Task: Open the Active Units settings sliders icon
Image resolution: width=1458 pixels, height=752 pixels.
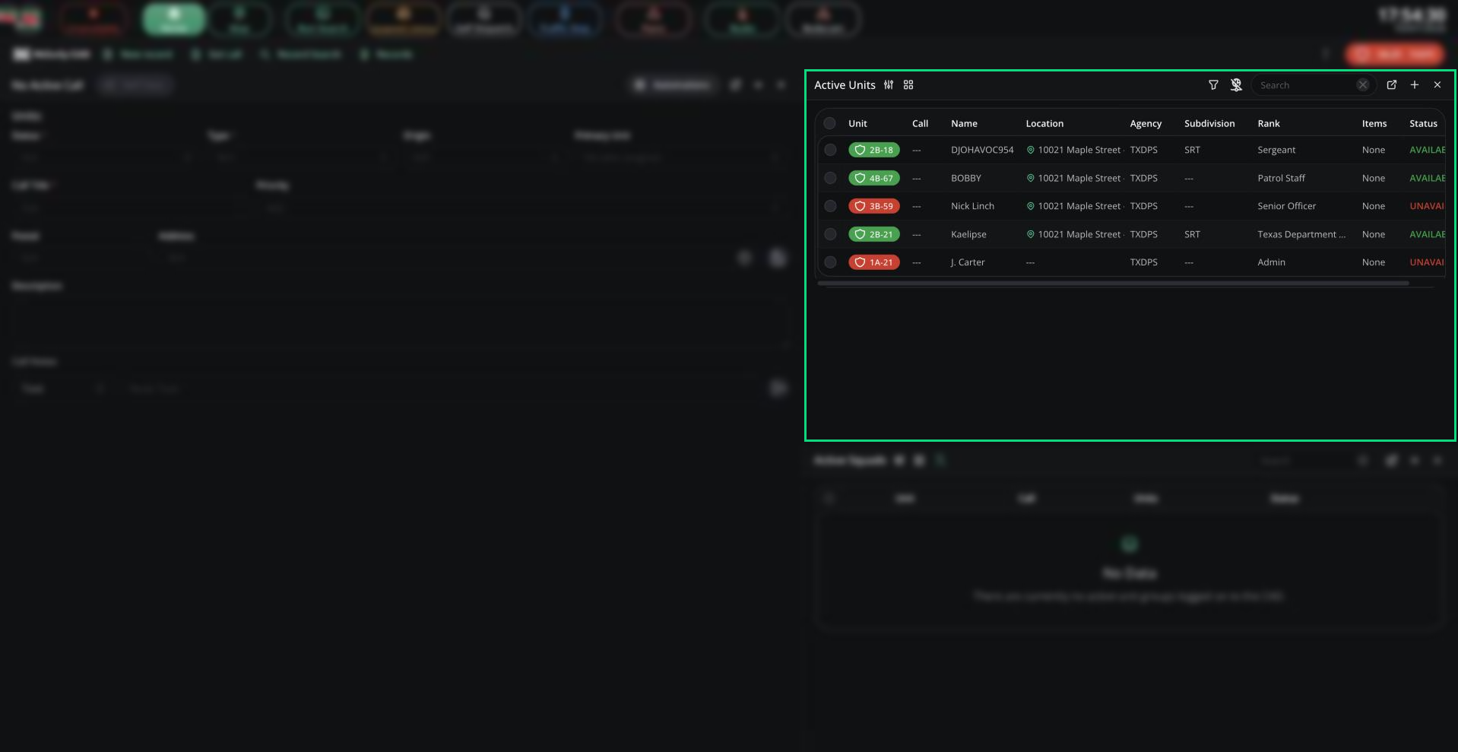Action: 889,85
